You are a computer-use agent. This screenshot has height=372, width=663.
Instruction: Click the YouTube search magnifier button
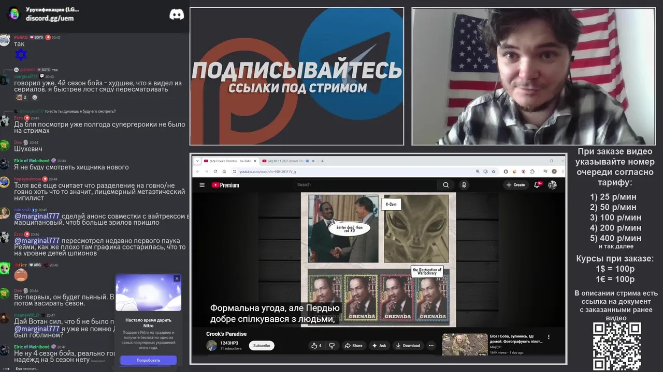446,185
